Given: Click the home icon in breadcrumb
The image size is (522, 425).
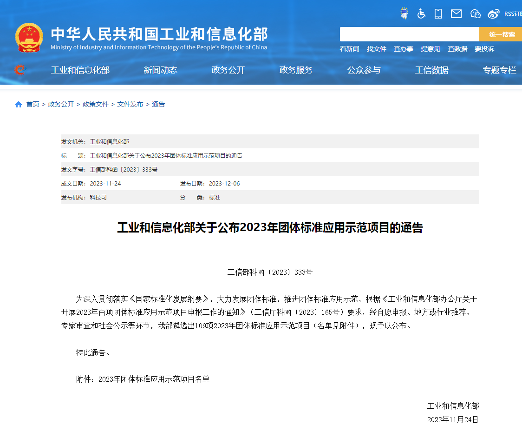Looking at the screenshot, I should 19,105.
